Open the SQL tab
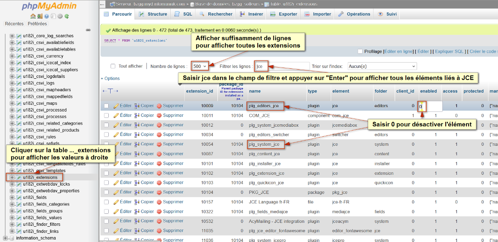Viewport: 498px width, 242px height. point(183,14)
